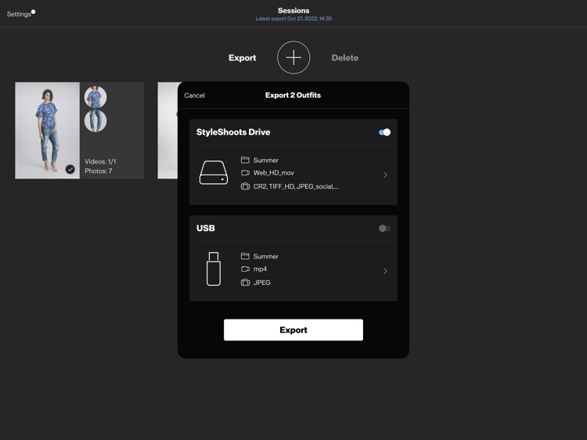Click Summer folder name under USB
Screen dimensions: 587x440
[266, 257]
